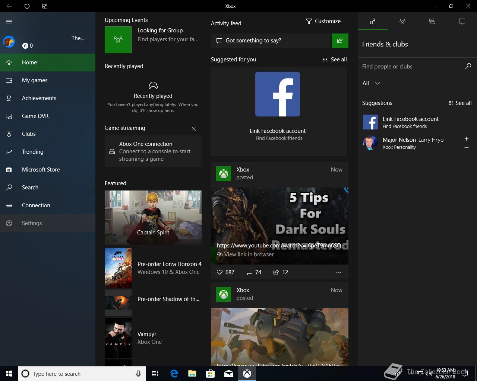Click Link Facebook account in feed
Image resolution: width=477 pixels, height=381 pixels.
click(278, 131)
